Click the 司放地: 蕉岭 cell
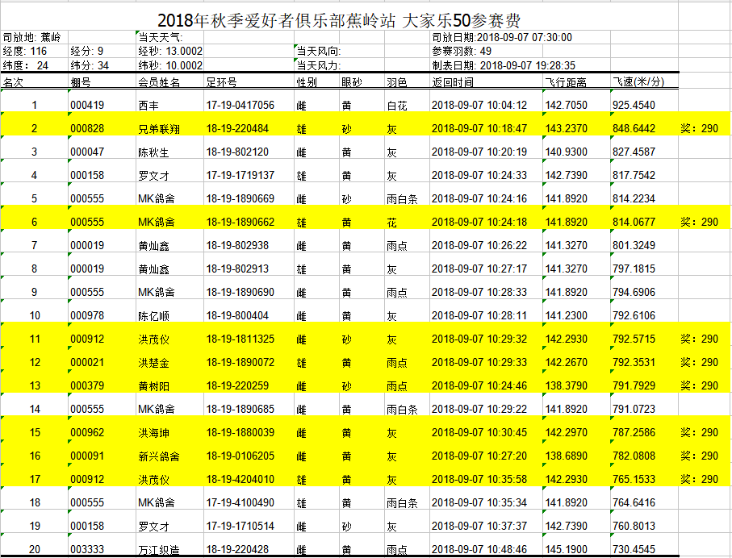The height and width of the screenshot is (558, 732). [x=31, y=37]
